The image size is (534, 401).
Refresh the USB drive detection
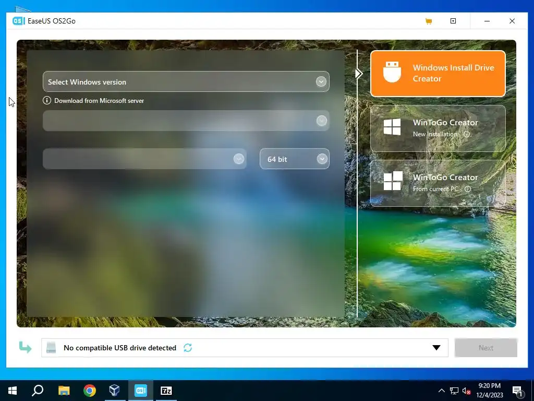click(188, 347)
